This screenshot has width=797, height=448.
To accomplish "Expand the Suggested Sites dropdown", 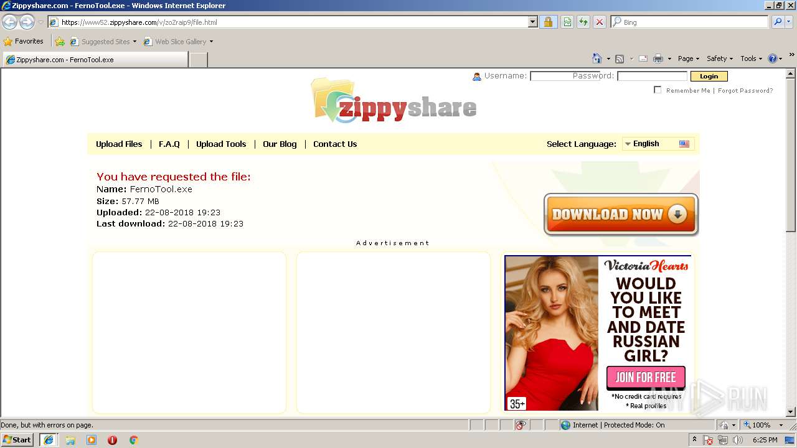I will pos(134,42).
